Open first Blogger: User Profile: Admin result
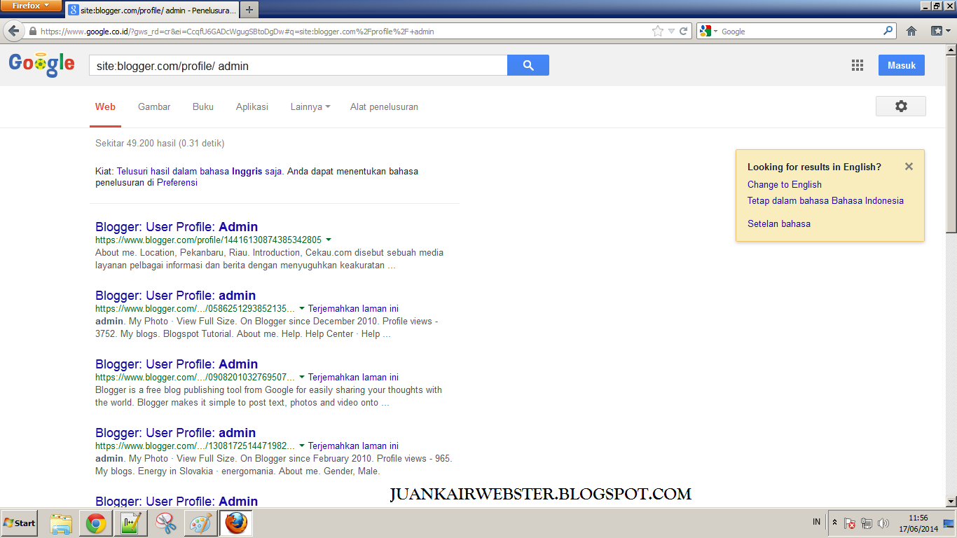This screenshot has width=957, height=538. click(x=177, y=227)
